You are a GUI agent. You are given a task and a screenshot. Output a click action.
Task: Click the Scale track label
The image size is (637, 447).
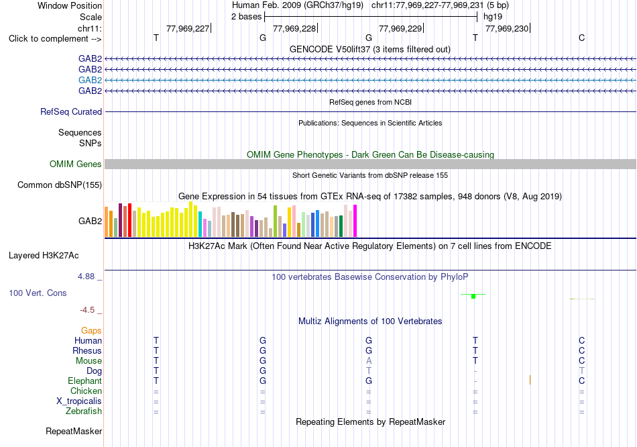91,17
